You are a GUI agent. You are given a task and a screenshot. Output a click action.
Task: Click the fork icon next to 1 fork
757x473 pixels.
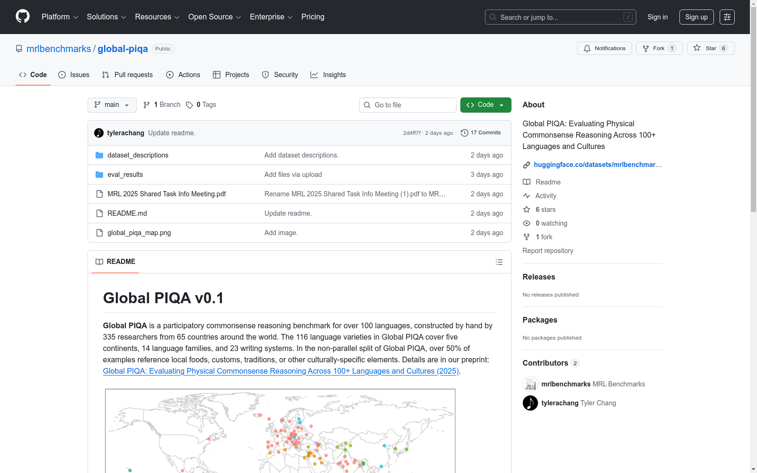pyautogui.click(x=527, y=237)
